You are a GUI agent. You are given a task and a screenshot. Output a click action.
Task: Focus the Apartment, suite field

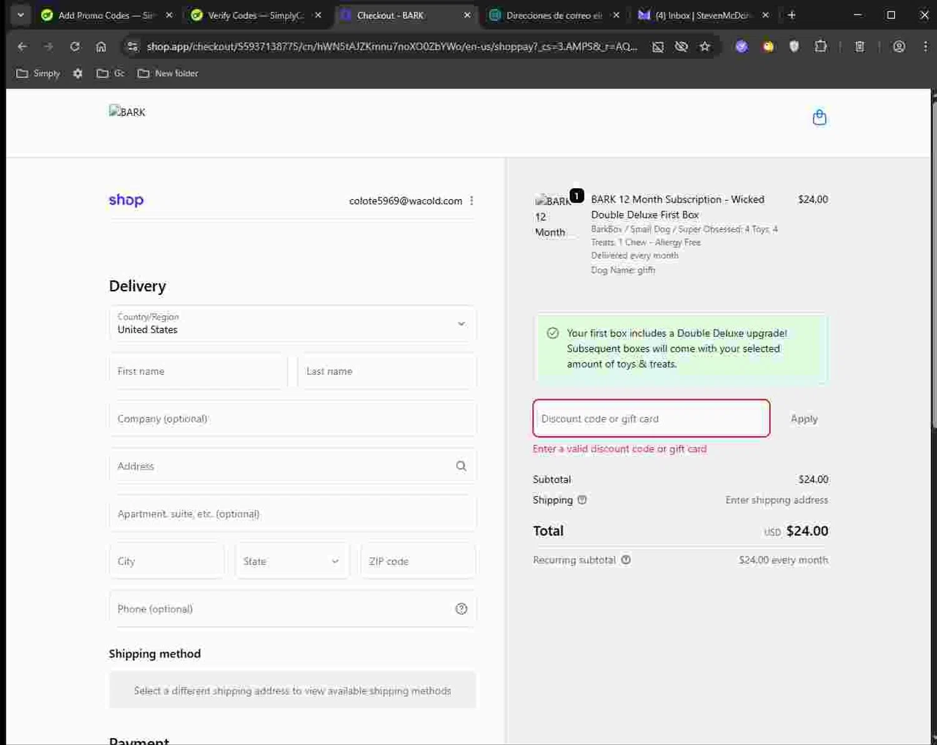(293, 514)
